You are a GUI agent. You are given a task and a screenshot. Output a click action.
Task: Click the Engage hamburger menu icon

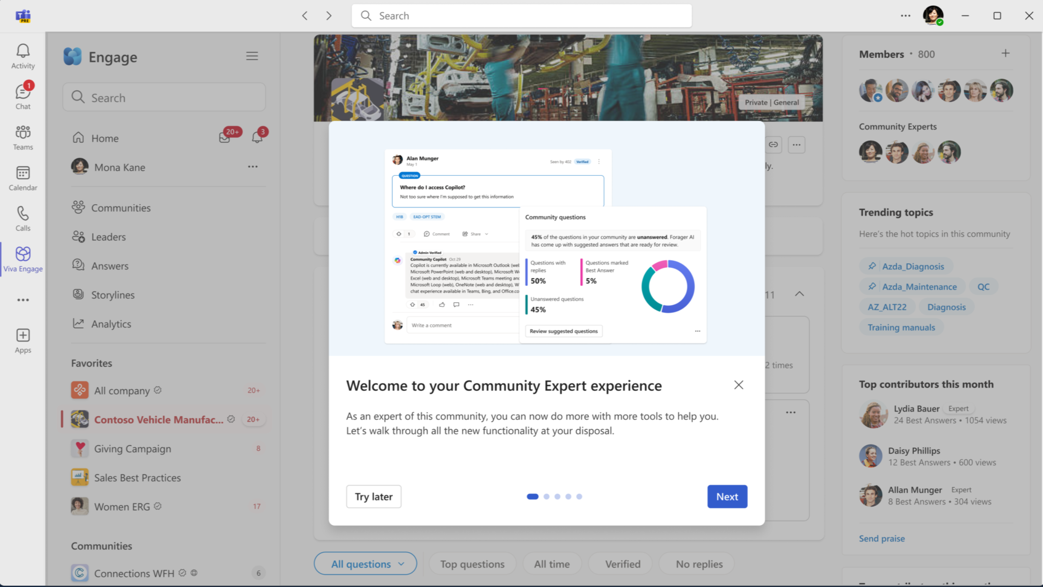[x=252, y=56]
